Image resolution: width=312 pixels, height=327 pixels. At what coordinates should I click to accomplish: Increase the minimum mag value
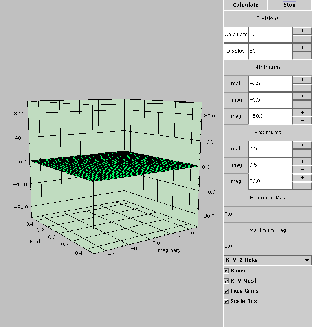(302, 113)
